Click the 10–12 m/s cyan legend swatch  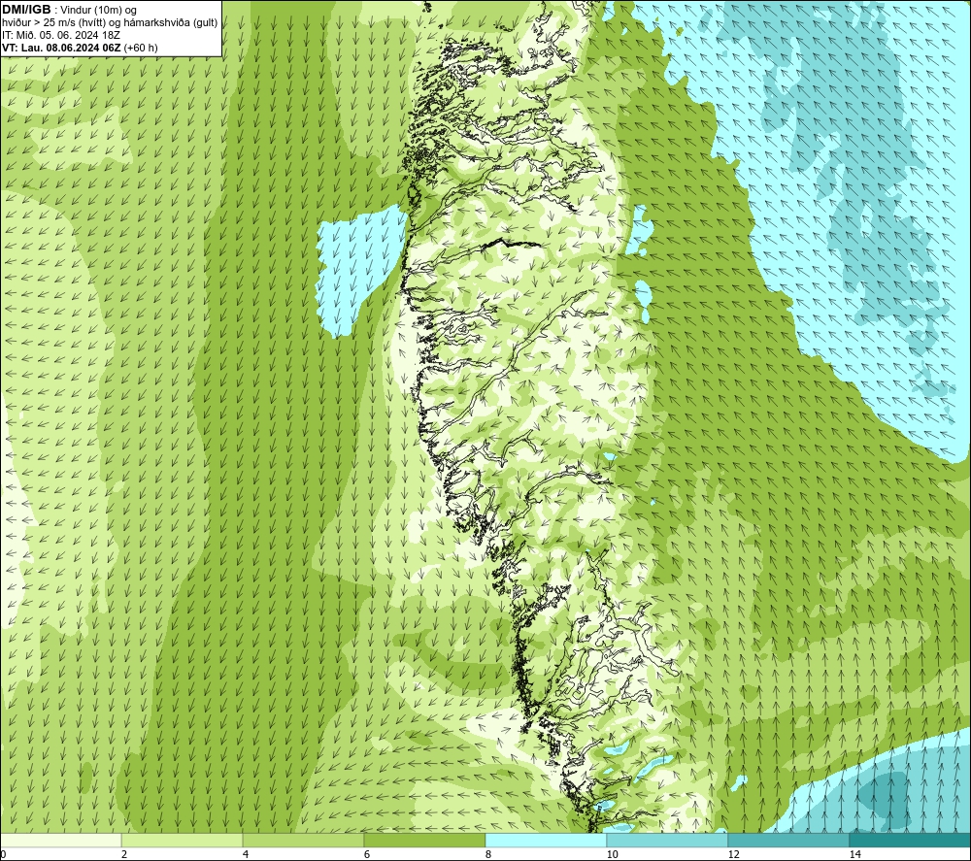pyautogui.click(x=668, y=841)
